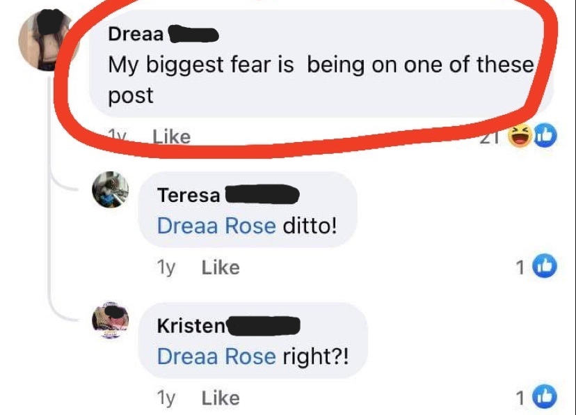
Task: Click the Dreaa commenter name
Action: coord(136,34)
